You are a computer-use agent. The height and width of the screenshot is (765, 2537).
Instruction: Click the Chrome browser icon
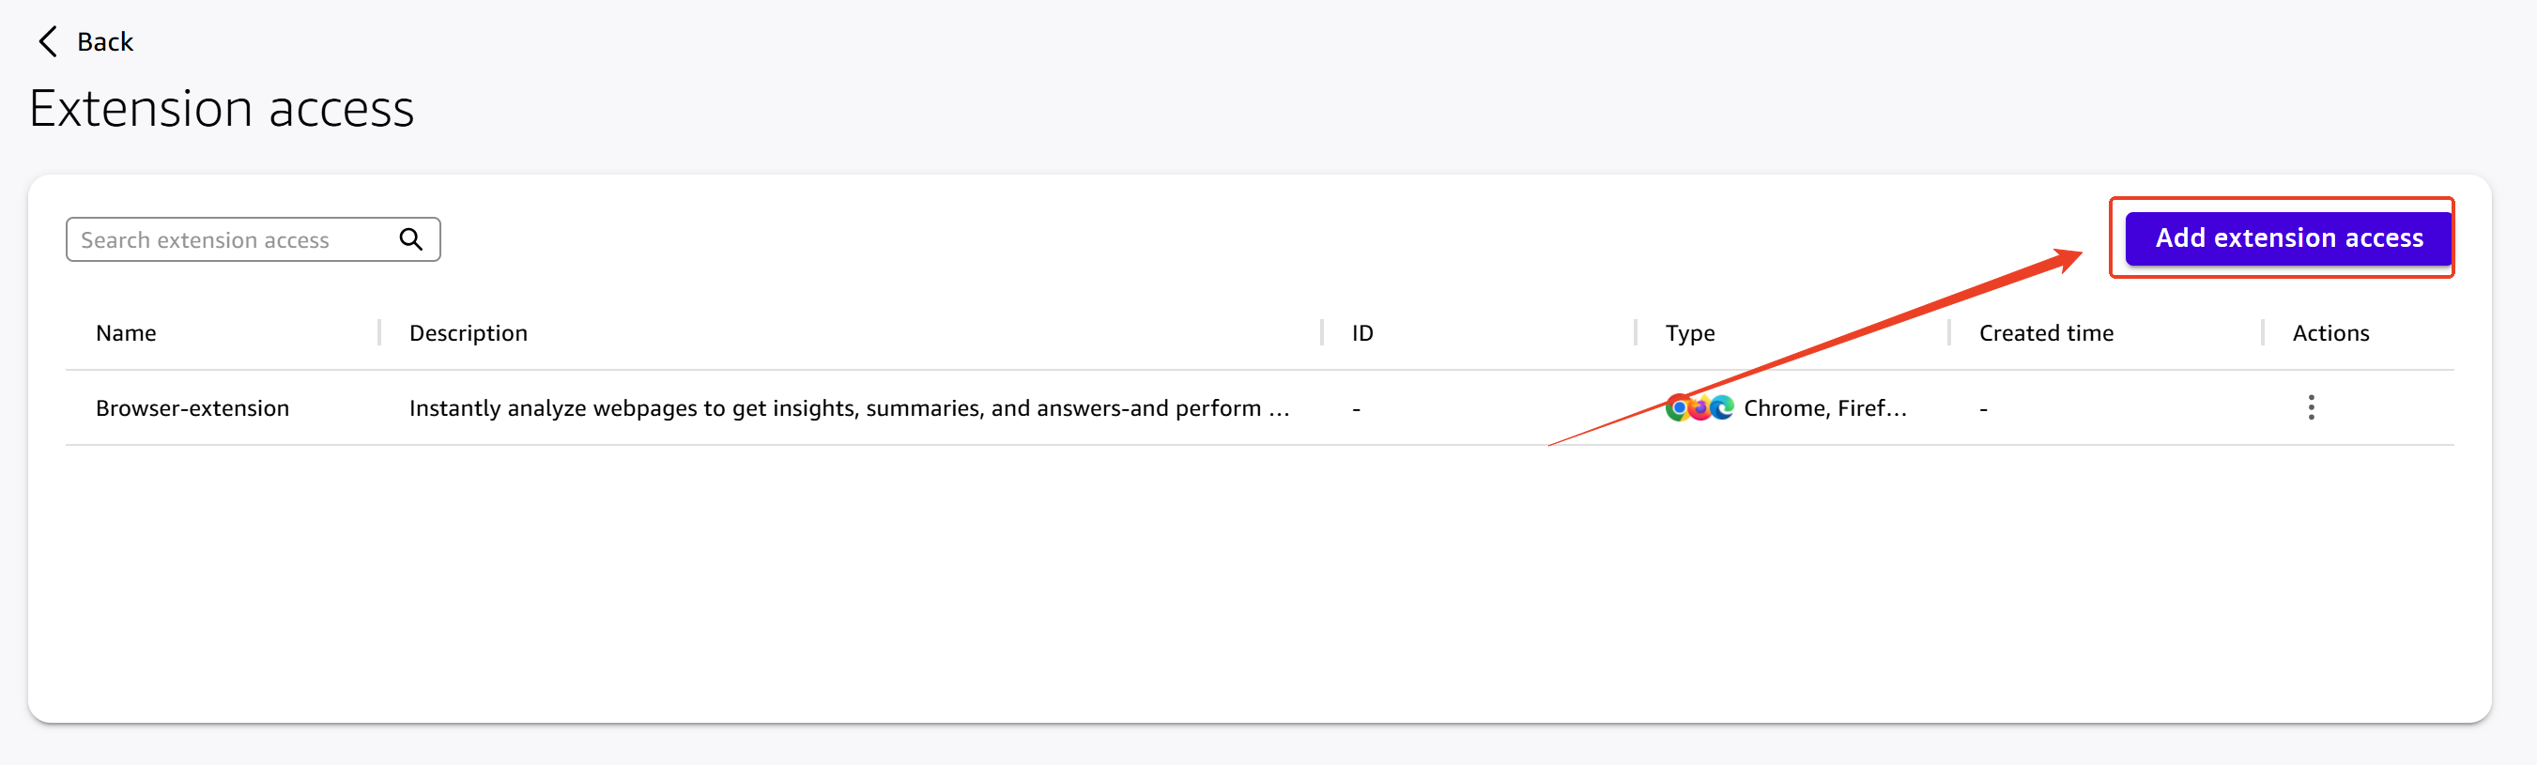click(1678, 407)
